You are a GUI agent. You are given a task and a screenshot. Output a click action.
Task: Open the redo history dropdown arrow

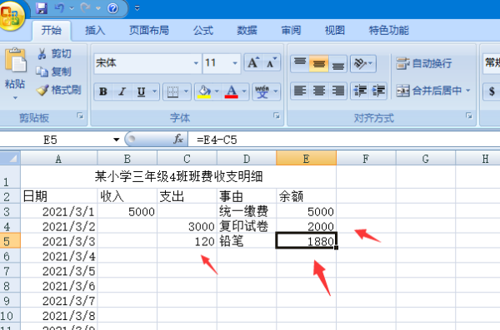(x=98, y=8)
